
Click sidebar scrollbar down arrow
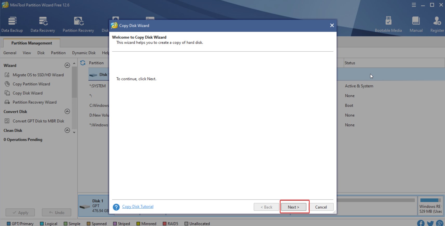(x=74, y=132)
